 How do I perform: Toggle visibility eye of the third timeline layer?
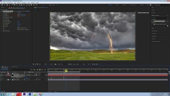pyautogui.click(x=1, y=80)
